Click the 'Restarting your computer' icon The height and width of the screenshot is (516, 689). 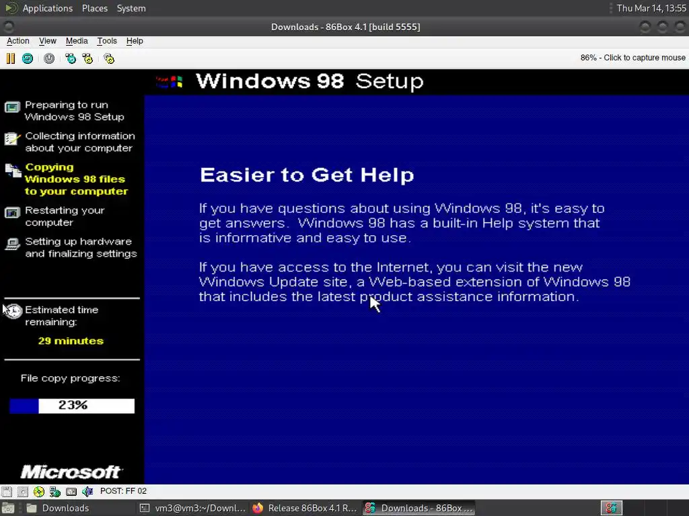click(12, 213)
